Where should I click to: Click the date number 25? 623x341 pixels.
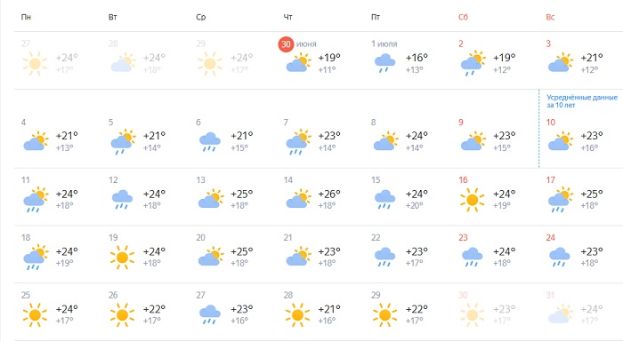26,295
